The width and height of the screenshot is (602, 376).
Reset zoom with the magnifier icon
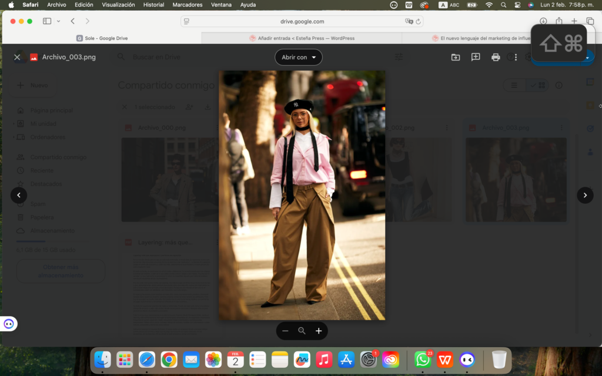click(302, 331)
